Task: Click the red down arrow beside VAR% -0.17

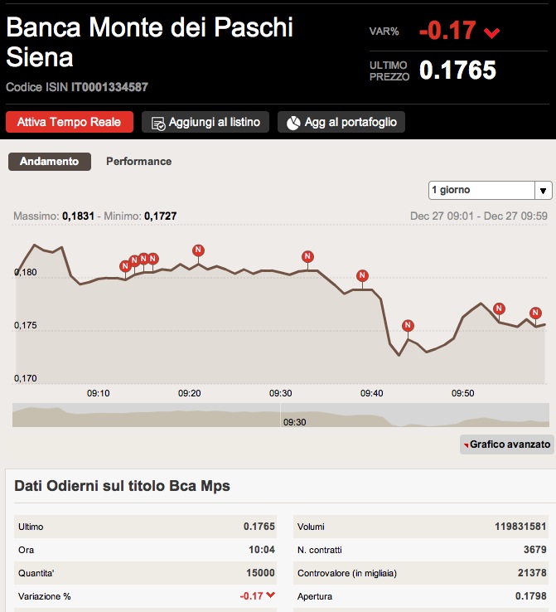Action: (x=492, y=33)
